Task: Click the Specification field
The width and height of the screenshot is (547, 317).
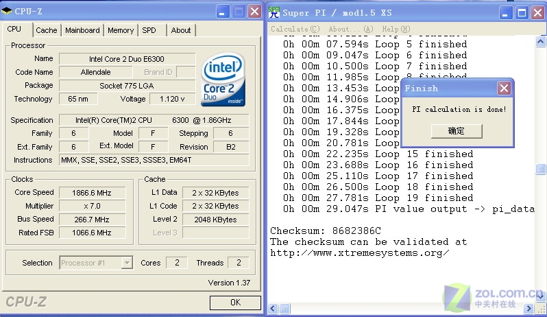Action: coord(154,120)
